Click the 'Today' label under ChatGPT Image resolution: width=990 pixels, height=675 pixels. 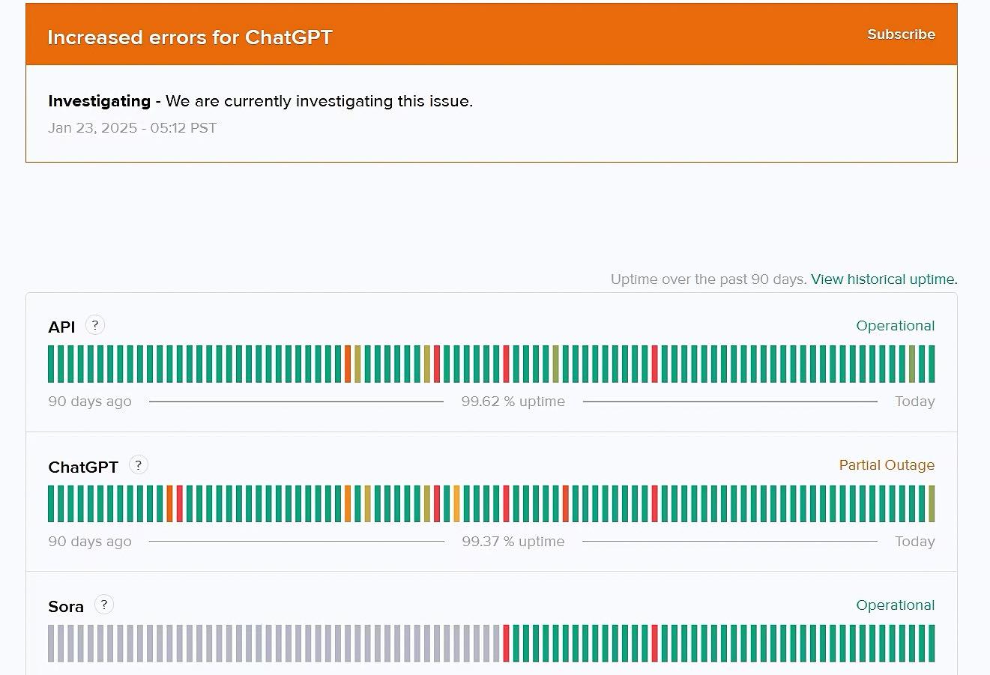tap(915, 542)
